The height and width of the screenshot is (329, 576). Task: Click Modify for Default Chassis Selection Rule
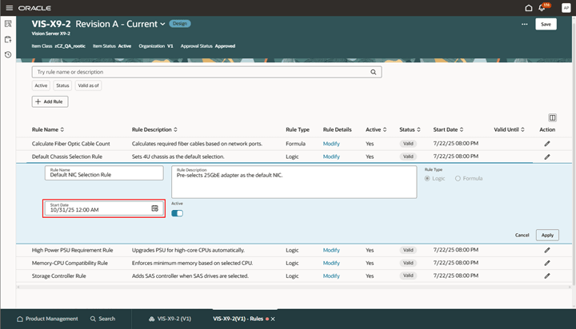point(331,157)
